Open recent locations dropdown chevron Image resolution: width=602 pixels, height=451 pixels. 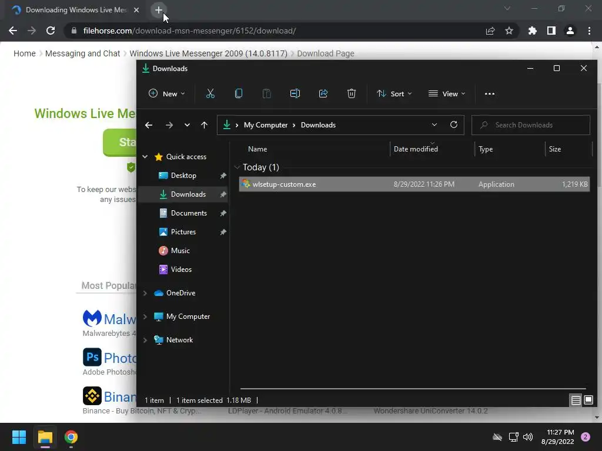[187, 125]
